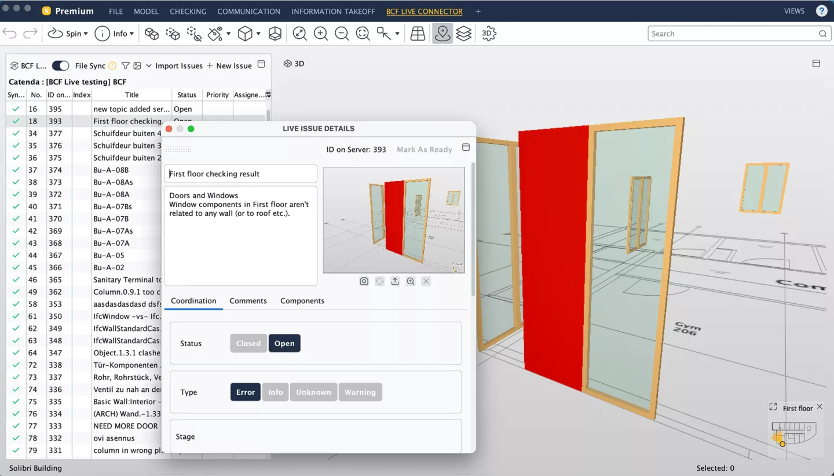Switch to the INFORMATION TAKEOFF tab
Screen dimensions: 834x476
pyautogui.click(x=333, y=11)
